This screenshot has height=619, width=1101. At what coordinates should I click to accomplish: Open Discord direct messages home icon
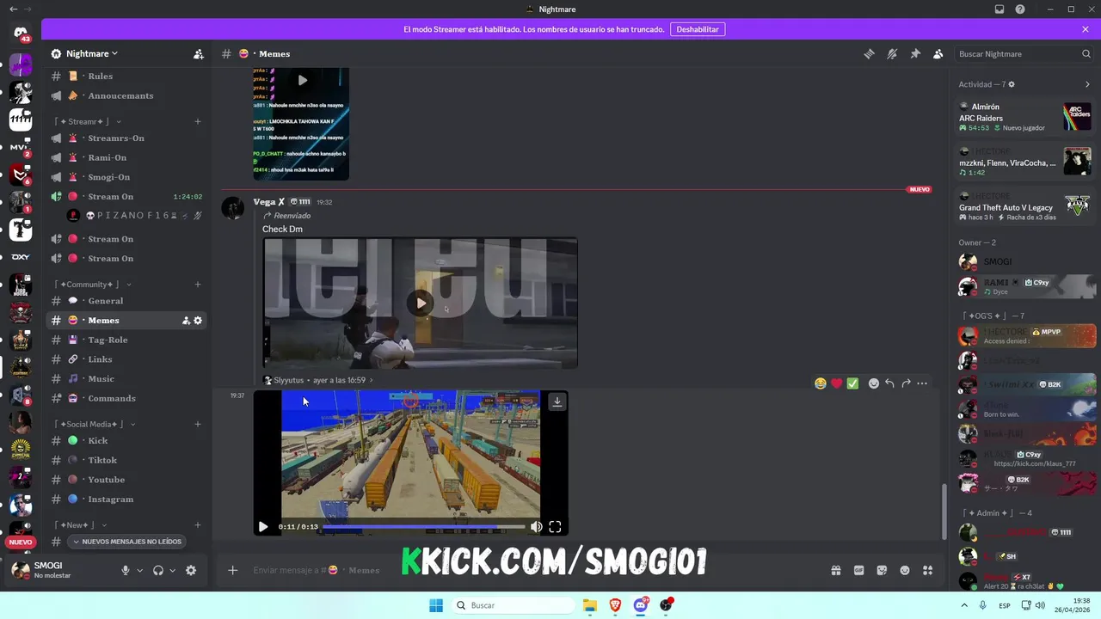(x=21, y=33)
